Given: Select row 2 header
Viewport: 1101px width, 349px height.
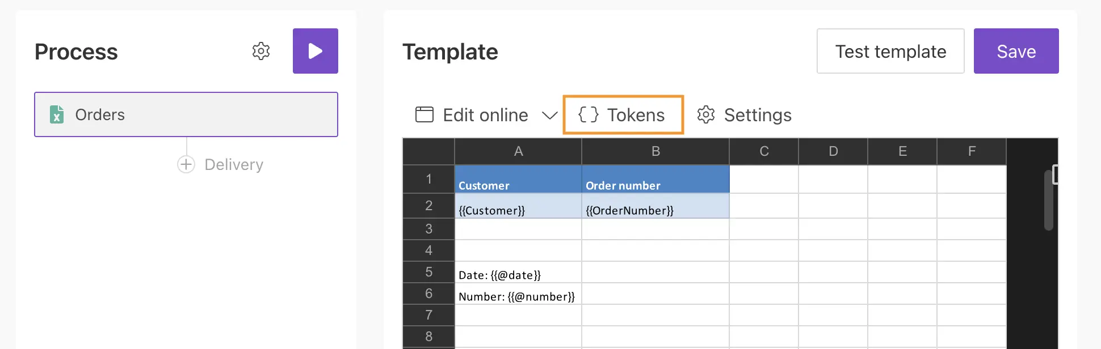Looking at the screenshot, I should click(428, 206).
